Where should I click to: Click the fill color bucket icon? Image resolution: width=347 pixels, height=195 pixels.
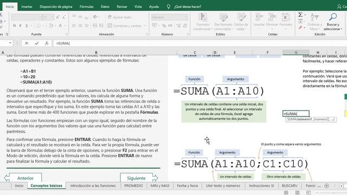tap(51, 25)
